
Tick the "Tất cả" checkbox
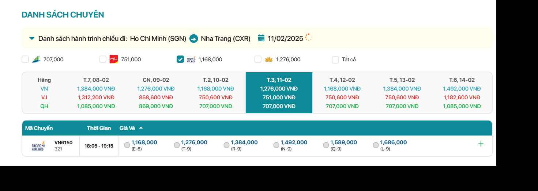click(335, 60)
